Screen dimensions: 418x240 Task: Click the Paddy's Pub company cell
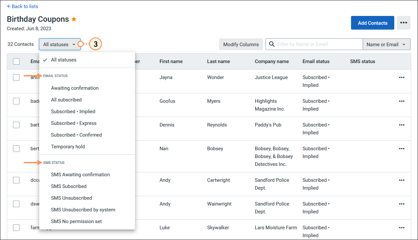[268, 125]
